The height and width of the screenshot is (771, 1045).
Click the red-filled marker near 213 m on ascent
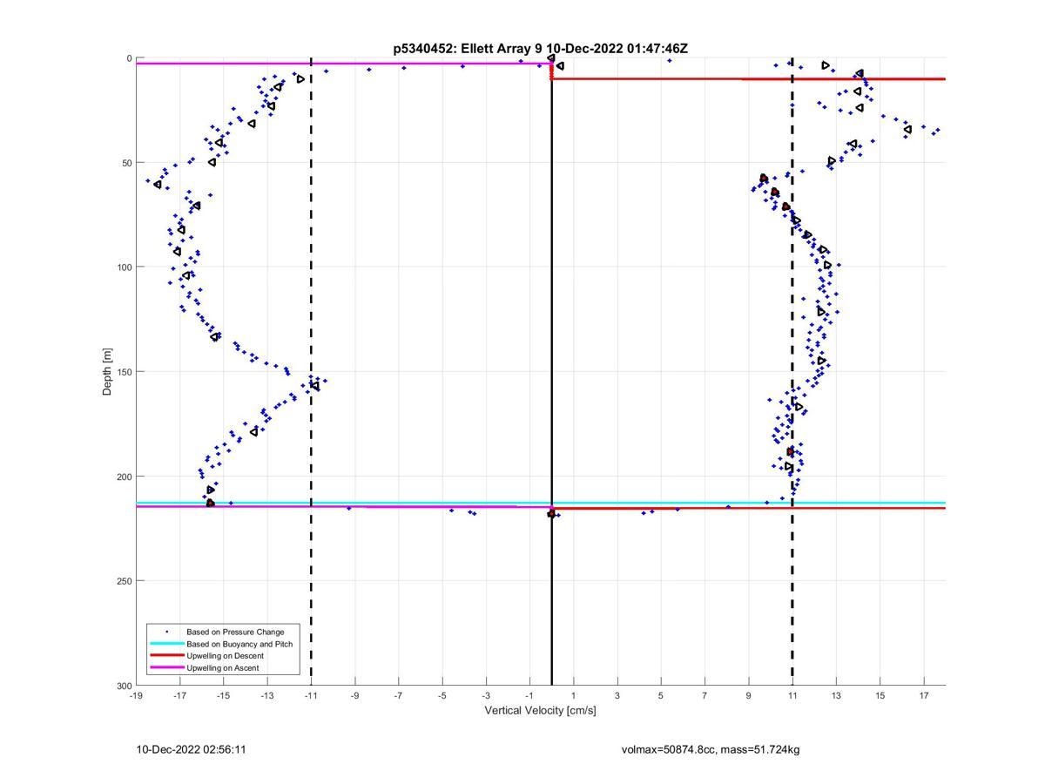(x=210, y=503)
